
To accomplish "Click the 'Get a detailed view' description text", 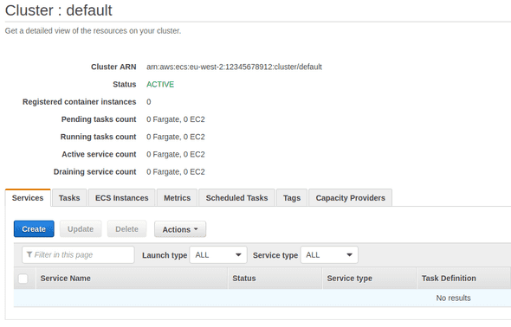I will (x=93, y=31).
